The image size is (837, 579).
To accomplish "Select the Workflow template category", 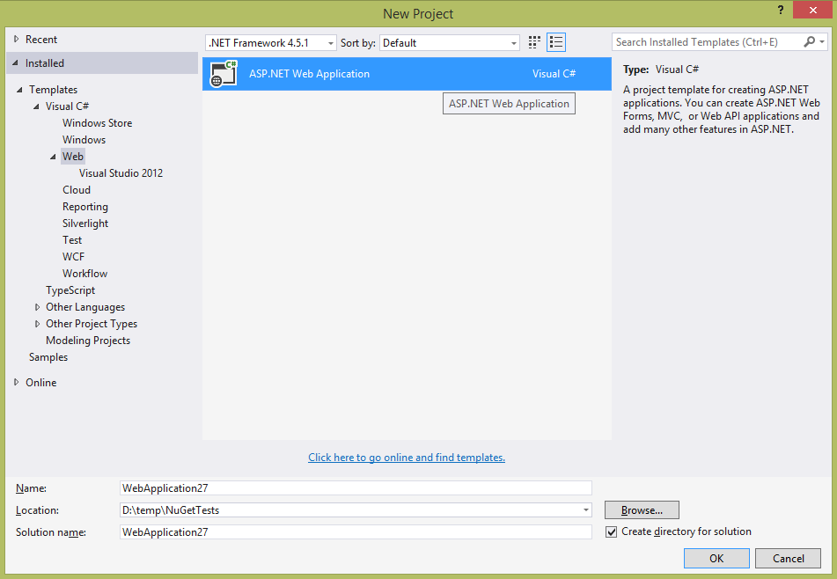I will pos(84,274).
